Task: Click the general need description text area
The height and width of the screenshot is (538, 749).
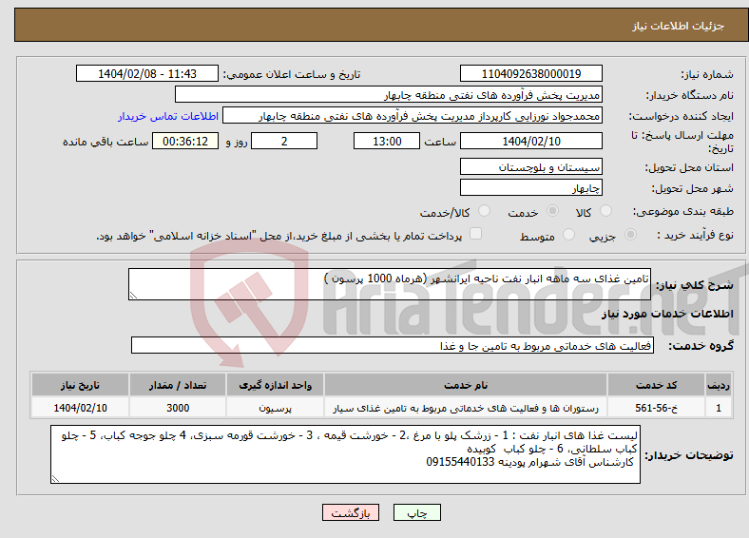Action: (x=390, y=284)
